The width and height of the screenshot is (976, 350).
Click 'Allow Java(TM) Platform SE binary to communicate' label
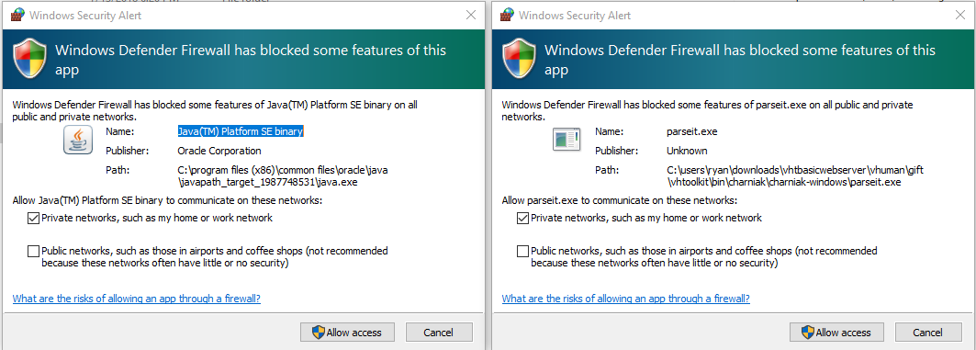point(167,200)
